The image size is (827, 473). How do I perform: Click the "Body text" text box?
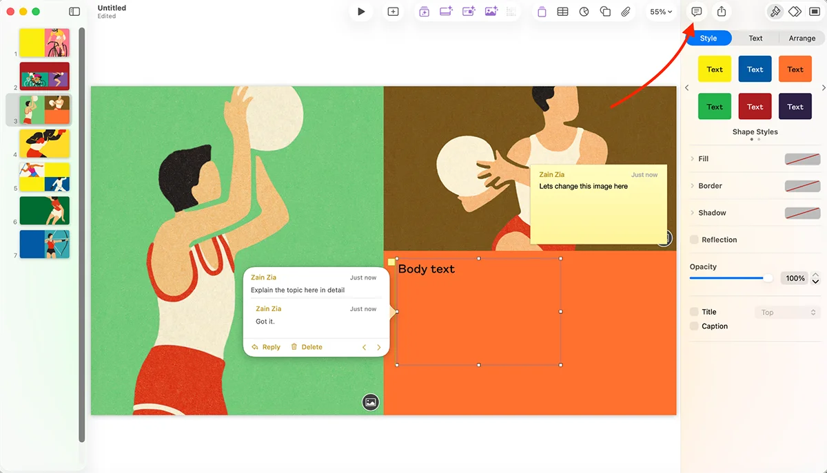[x=479, y=311]
